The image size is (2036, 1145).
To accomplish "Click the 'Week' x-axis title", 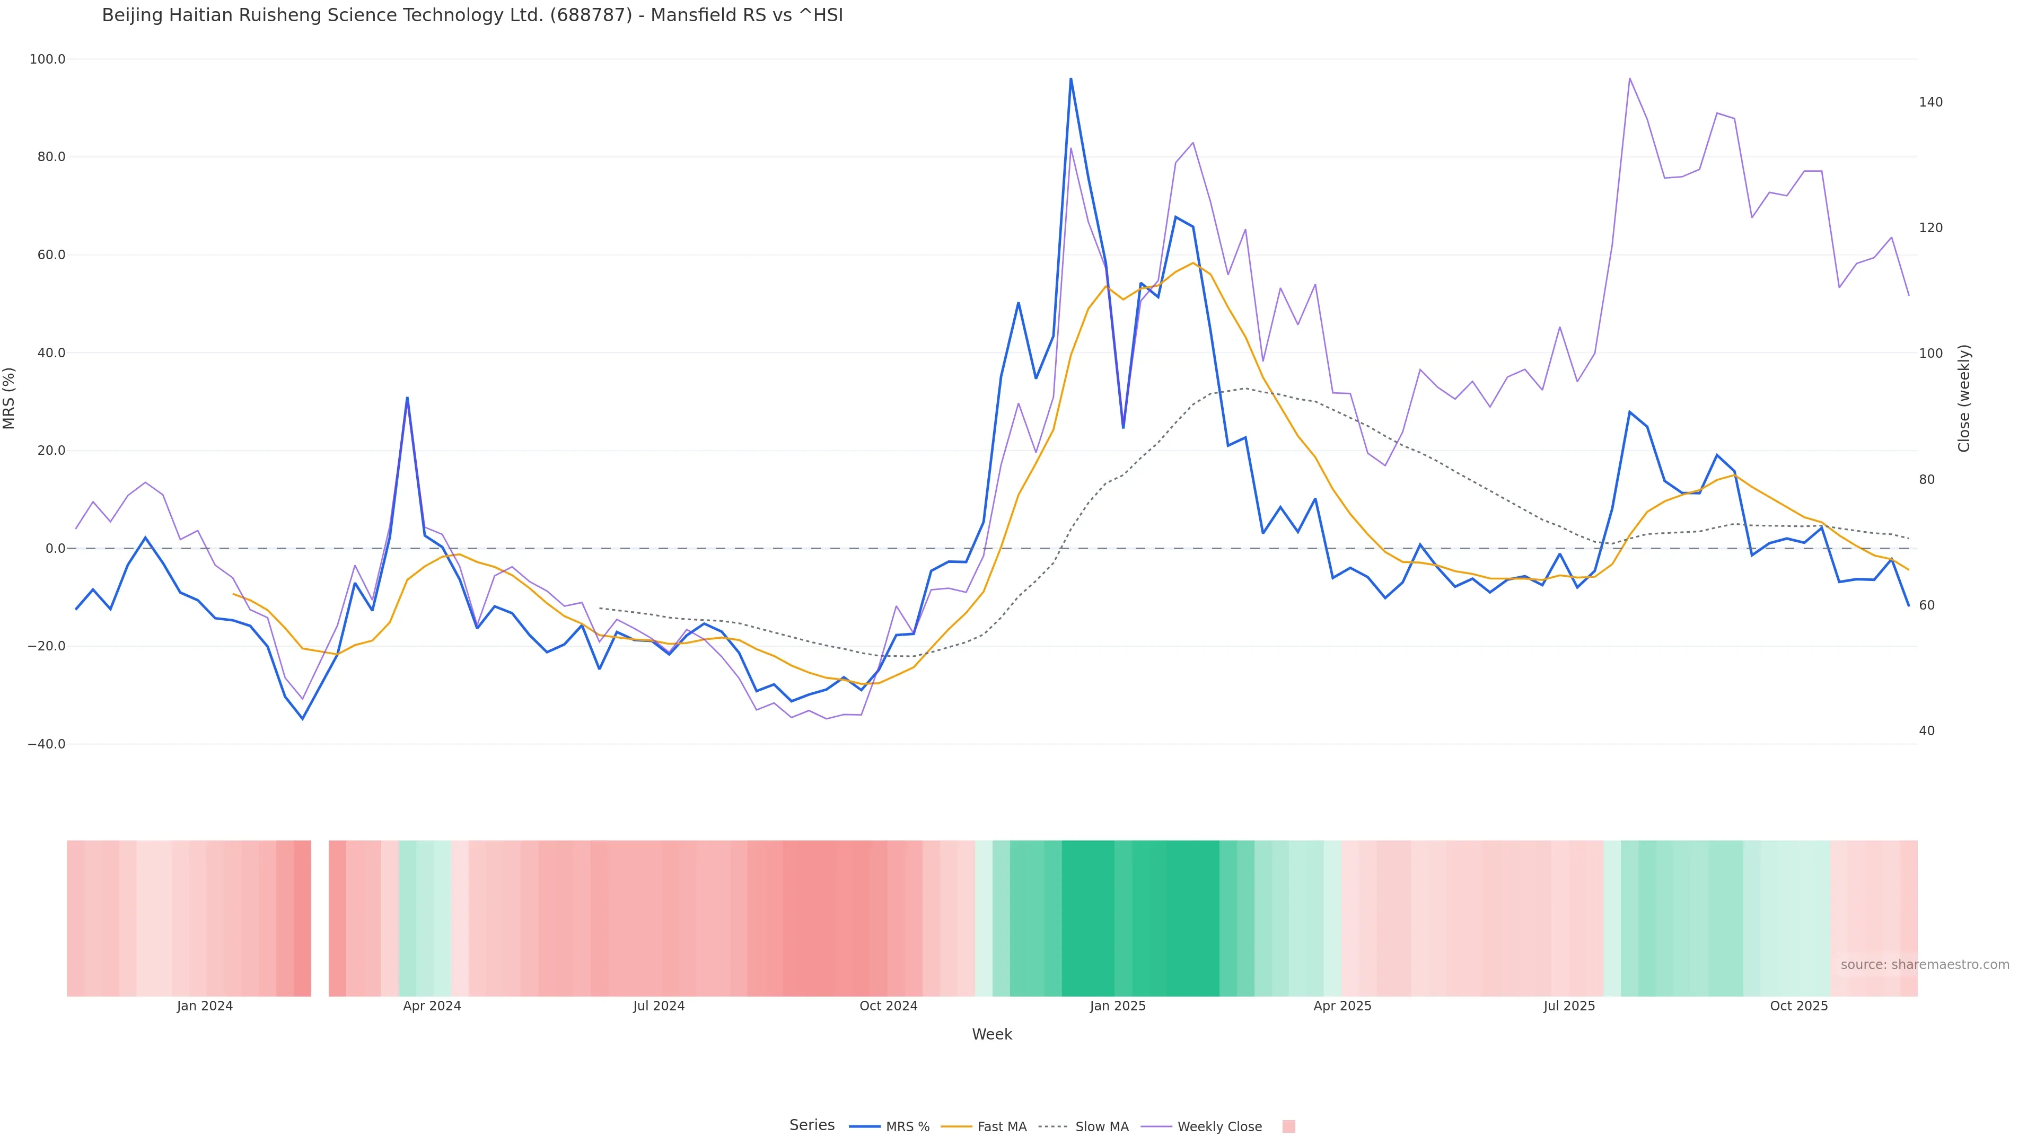I will tap(991, 1034).
